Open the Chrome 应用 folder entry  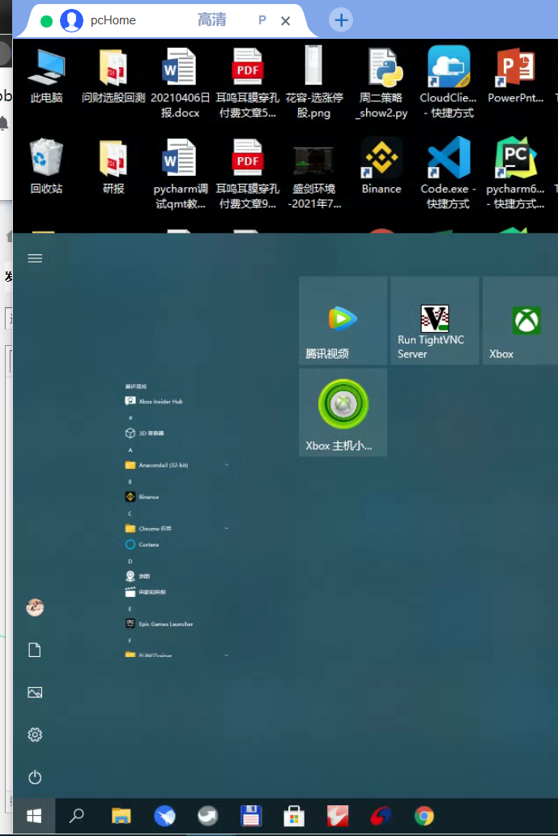point(149,528)
